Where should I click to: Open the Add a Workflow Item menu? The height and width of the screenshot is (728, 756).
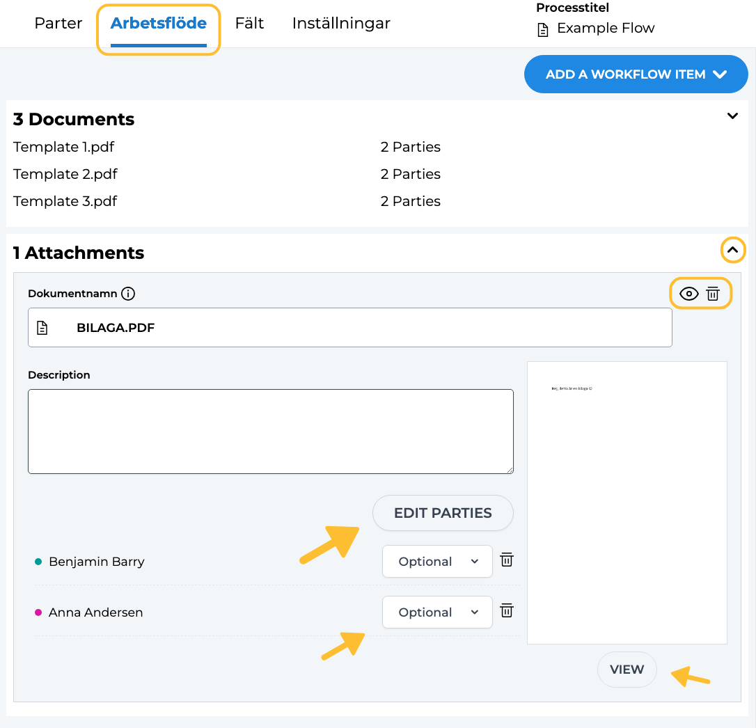(636, 74)
